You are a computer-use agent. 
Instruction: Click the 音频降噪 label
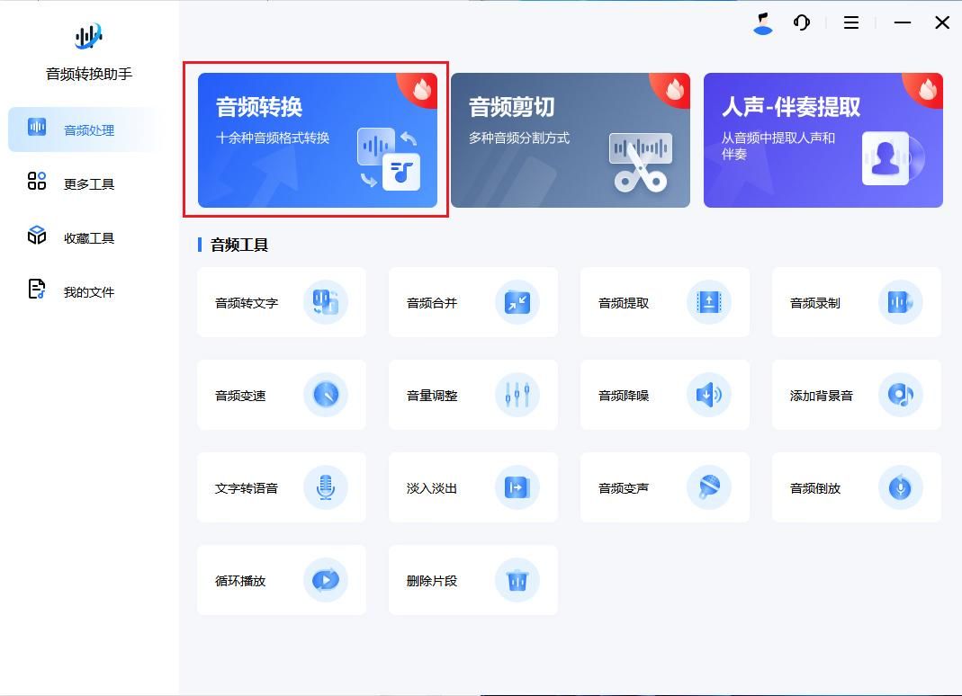click(624, 396)
